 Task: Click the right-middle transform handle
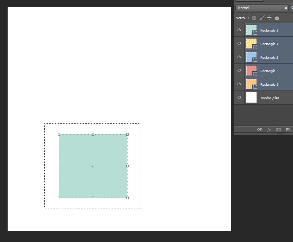(x=128, y=166)
